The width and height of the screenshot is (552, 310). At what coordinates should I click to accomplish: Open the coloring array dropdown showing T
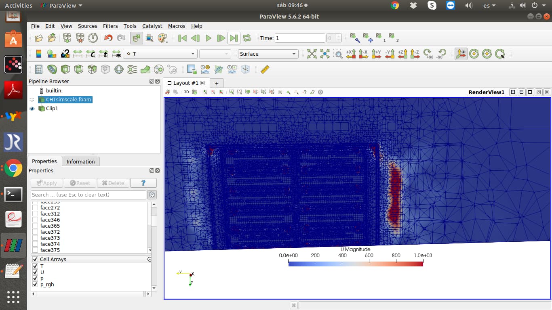(160, 54)
